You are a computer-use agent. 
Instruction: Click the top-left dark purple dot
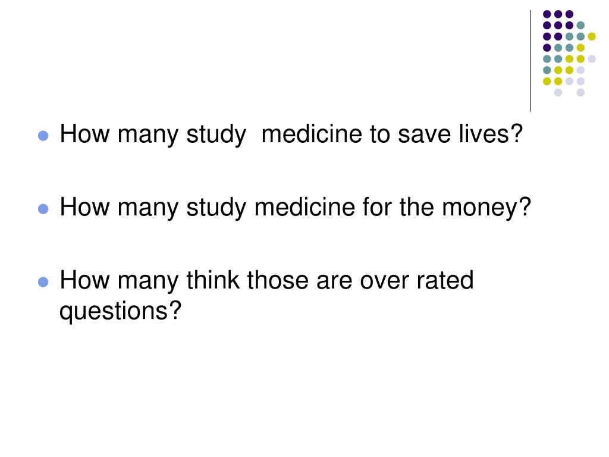[547, 14]
